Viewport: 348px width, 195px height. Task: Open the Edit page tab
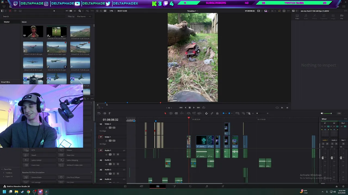(x=158, y=186)
